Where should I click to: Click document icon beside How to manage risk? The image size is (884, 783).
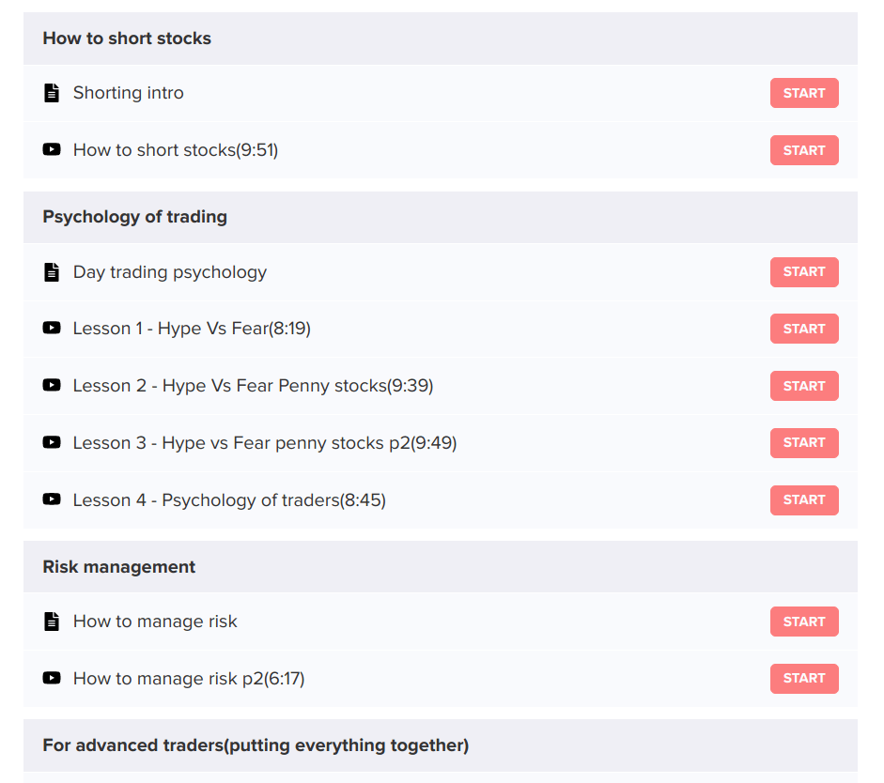click(52, 622)
